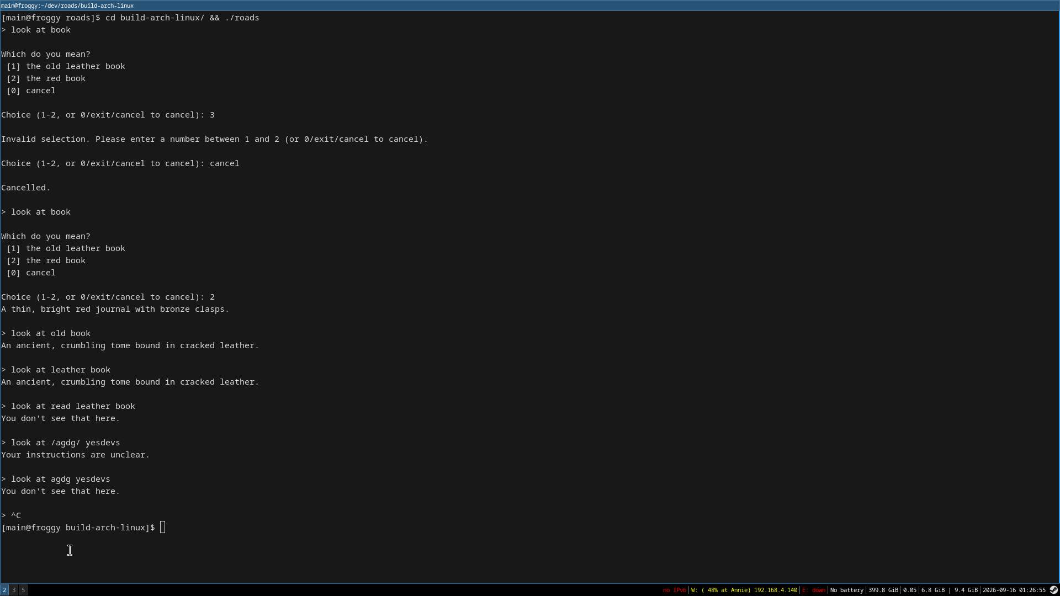Viewport: 1060px width, 596px height.
Task: Click the shell prompt cursor block
Action: [162, 528]
